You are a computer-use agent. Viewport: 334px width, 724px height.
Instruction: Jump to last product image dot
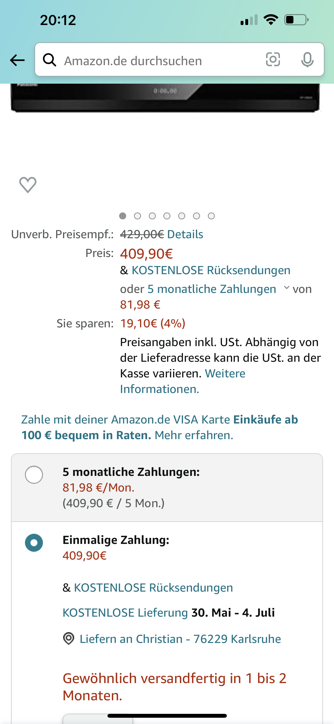(x=211, y=216)
